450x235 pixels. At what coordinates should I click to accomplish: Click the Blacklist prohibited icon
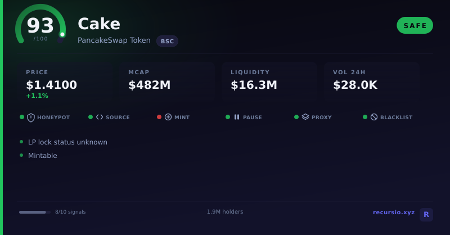pyautogui.click(x=374, y=117)
